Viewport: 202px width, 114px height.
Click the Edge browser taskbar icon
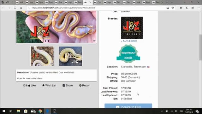tap(47, 111)
